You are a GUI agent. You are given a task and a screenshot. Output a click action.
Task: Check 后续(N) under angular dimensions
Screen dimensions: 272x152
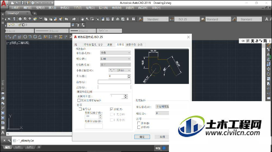[139, 127]
